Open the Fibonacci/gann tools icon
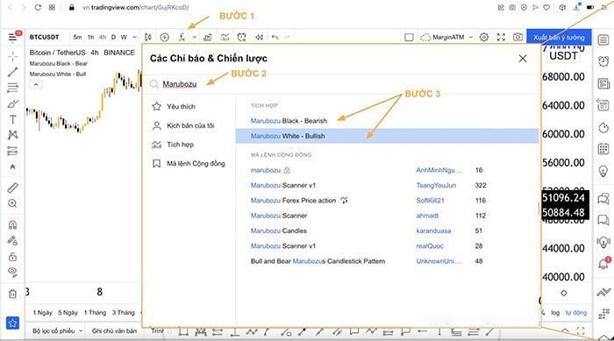The image size is (614, 341). 12,88
